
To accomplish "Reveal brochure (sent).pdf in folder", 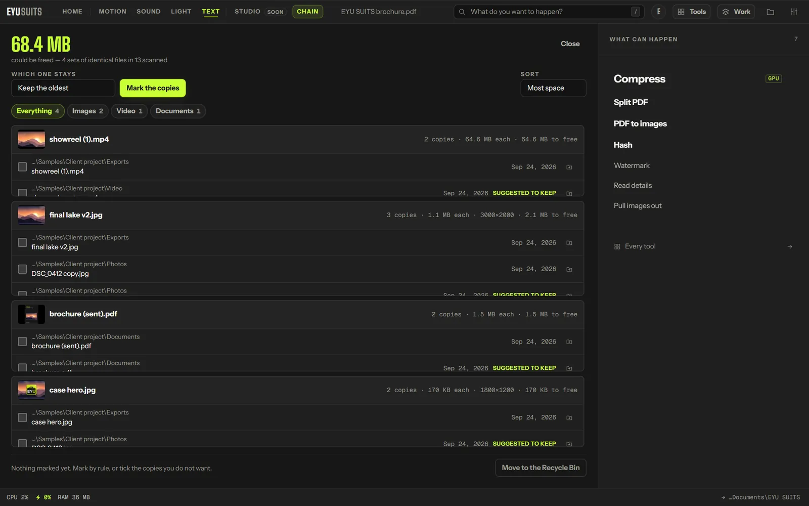I will point(569,342).
